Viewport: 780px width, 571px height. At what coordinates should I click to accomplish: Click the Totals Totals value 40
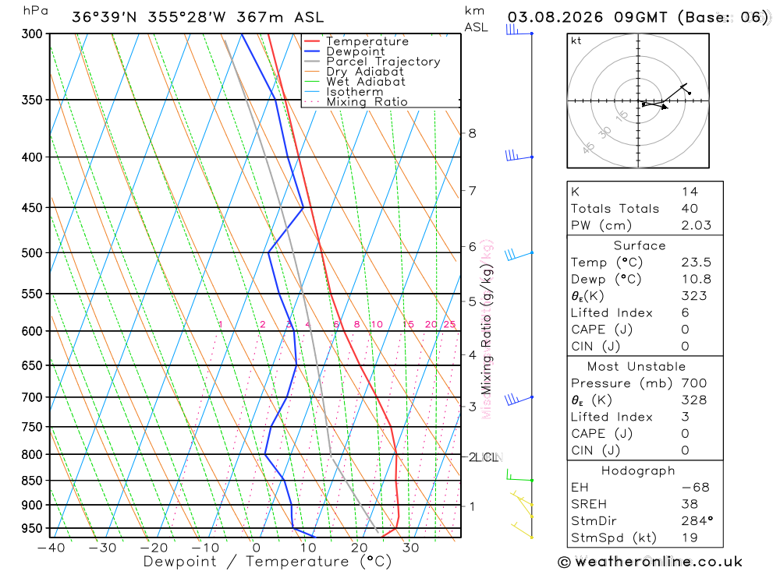coord(690,209)
